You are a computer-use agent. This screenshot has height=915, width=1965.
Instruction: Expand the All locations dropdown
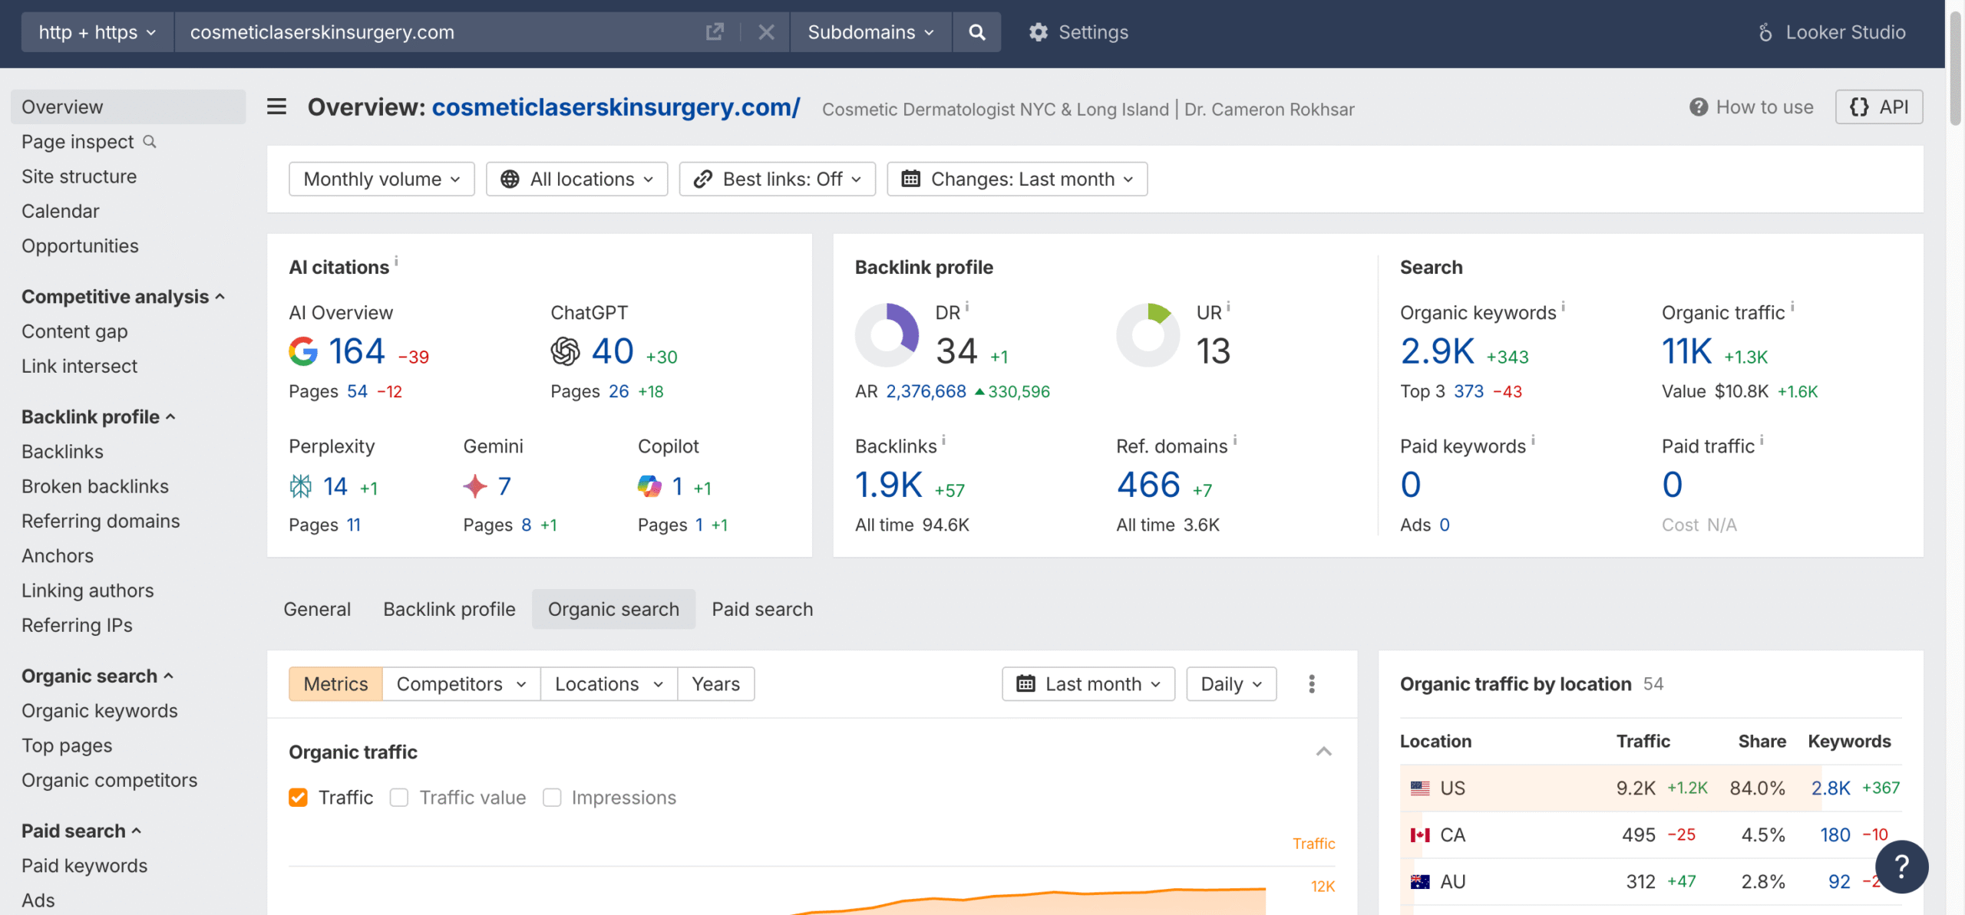pos(576,179)
